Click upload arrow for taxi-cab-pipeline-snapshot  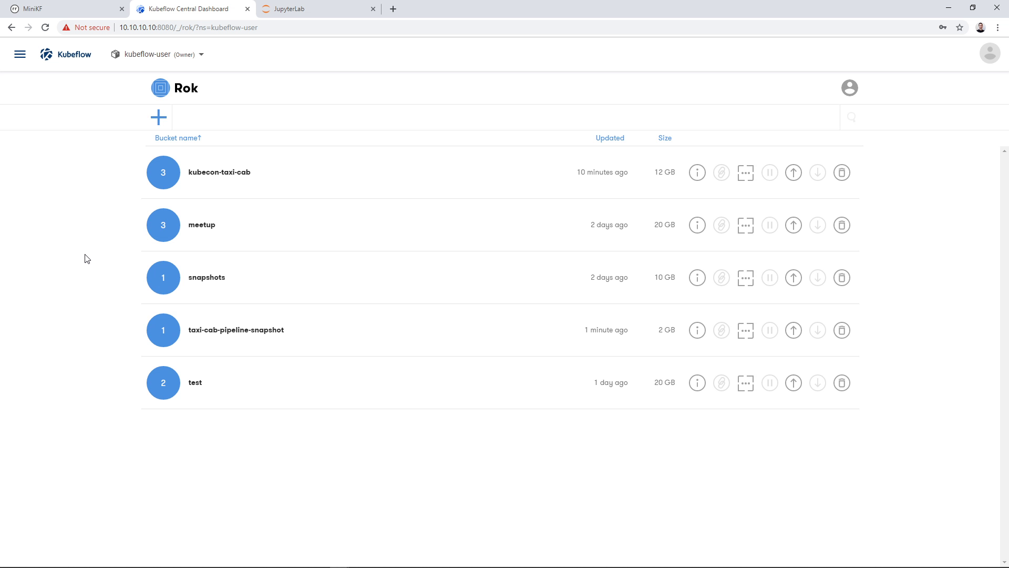(x=794, y=330)
